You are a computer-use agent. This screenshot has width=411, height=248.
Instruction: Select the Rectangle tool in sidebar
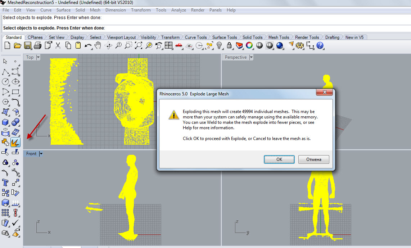pos(15,92)
